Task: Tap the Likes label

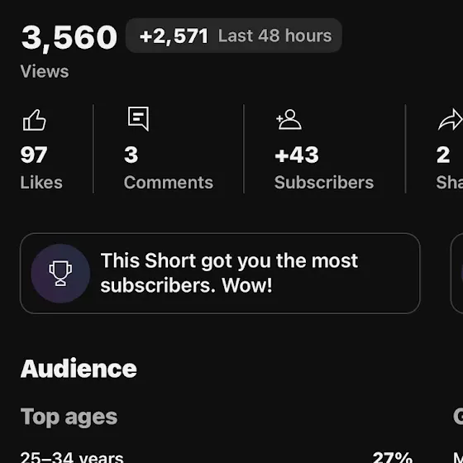Action: [41, 183]
